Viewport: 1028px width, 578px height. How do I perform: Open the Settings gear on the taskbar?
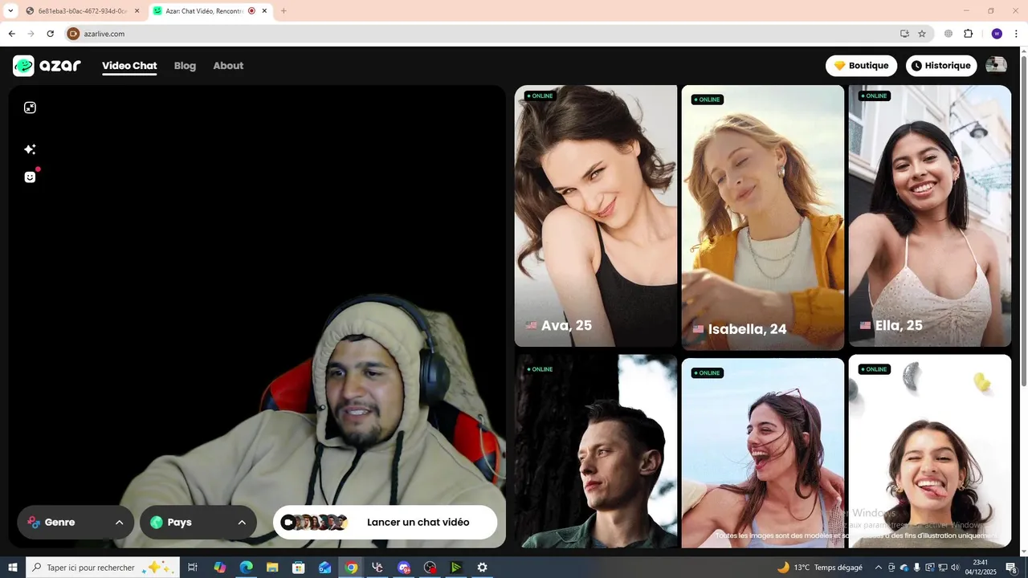click(482, 568)
